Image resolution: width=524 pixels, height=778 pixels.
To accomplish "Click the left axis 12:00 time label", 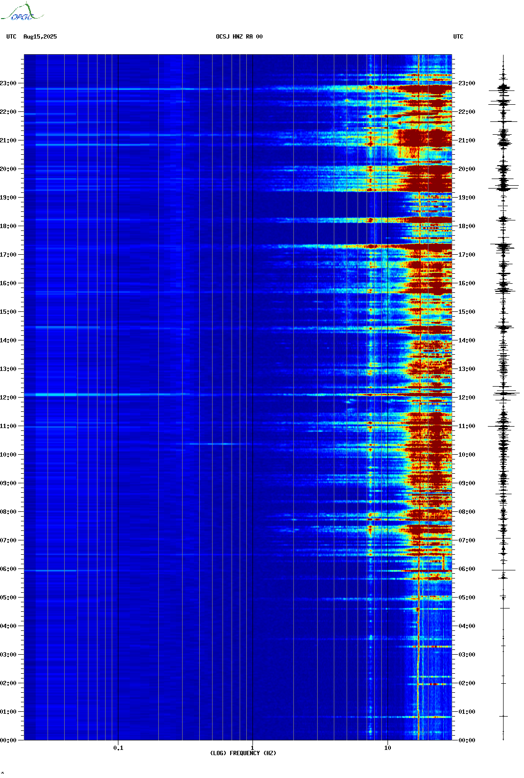I will (8, 398).
